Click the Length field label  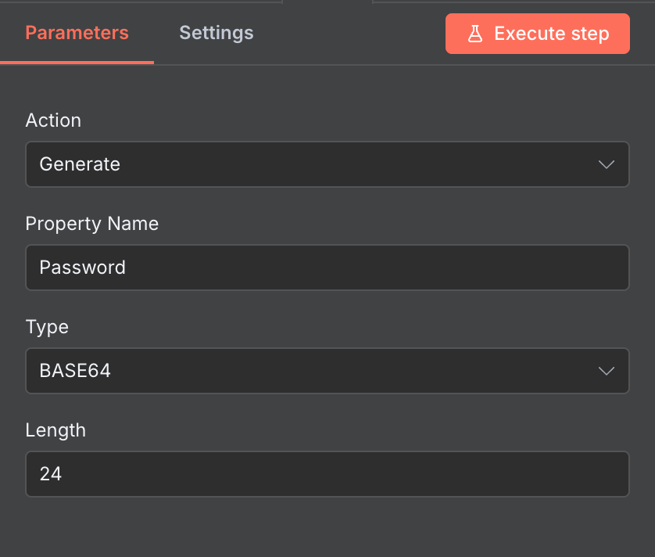click(55, 430)
